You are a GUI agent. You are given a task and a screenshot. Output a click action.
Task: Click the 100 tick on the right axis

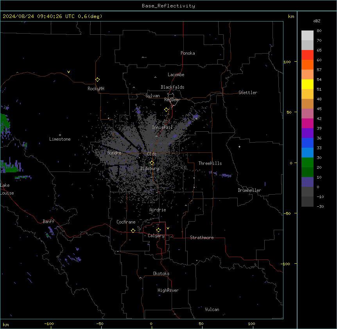[287, 62]
